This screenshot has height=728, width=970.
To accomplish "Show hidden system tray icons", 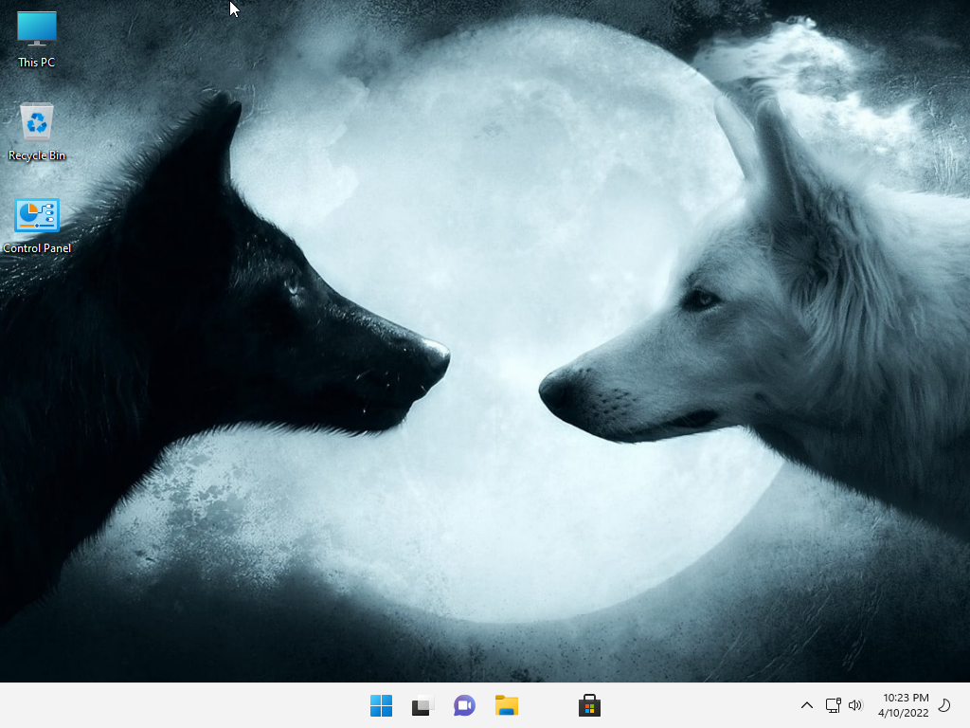I will pos(807,705).
